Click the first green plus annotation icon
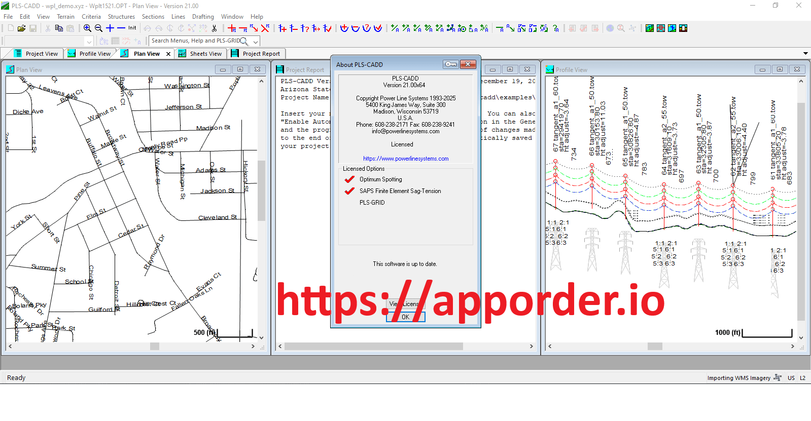The width and height of the screenshot is (811, 421). point(395,28)
